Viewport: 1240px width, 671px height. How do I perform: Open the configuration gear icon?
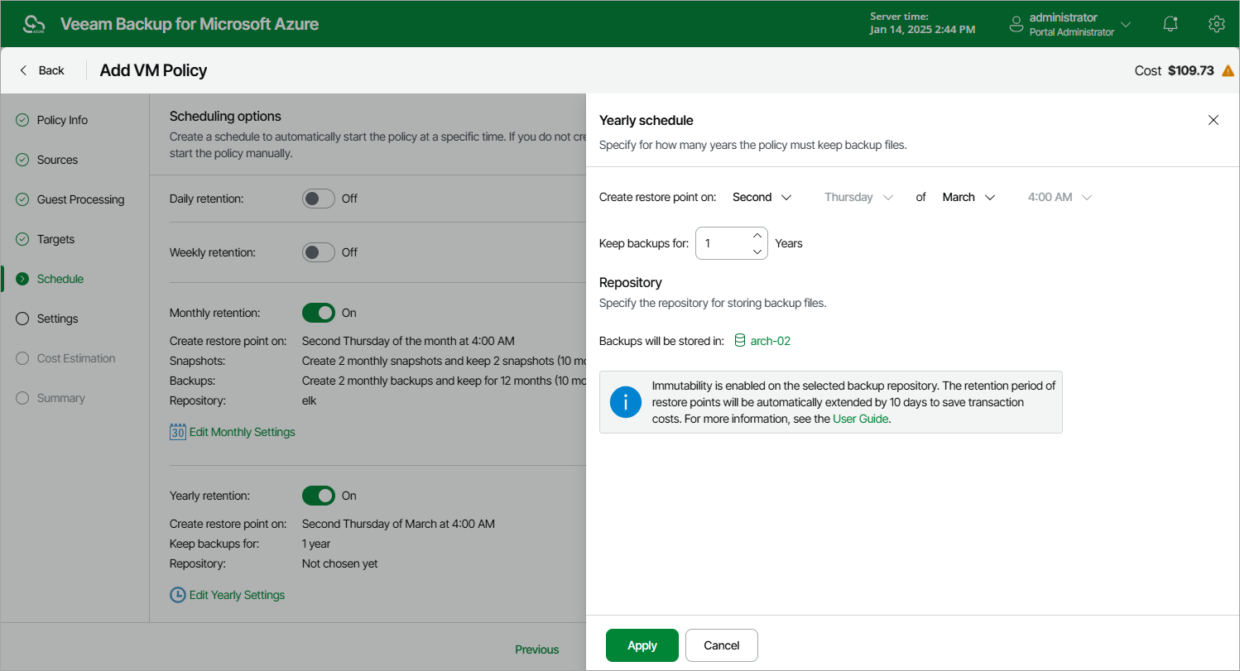click(1216, 24)
